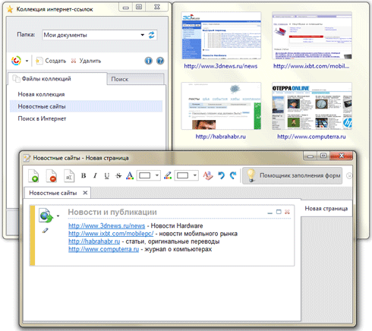Click the Помощник заполнения форм button
Image resolution: width=372 pixels, height=331 pixels.
[292, 175]
